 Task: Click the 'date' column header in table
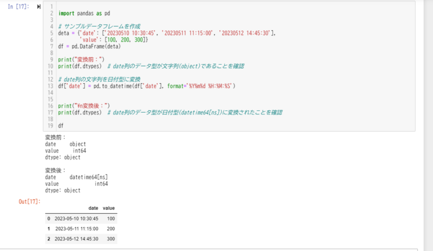[x=94, y=208]
